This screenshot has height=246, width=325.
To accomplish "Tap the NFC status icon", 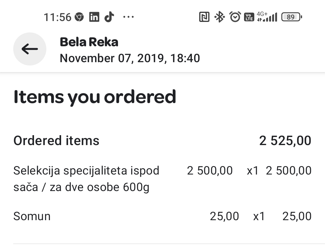I will pos(204,17).
